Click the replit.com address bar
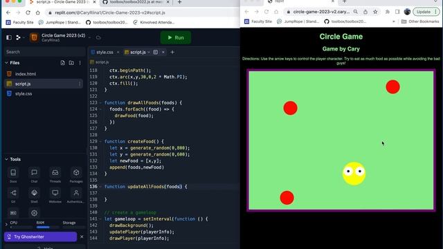 point(141,12)
